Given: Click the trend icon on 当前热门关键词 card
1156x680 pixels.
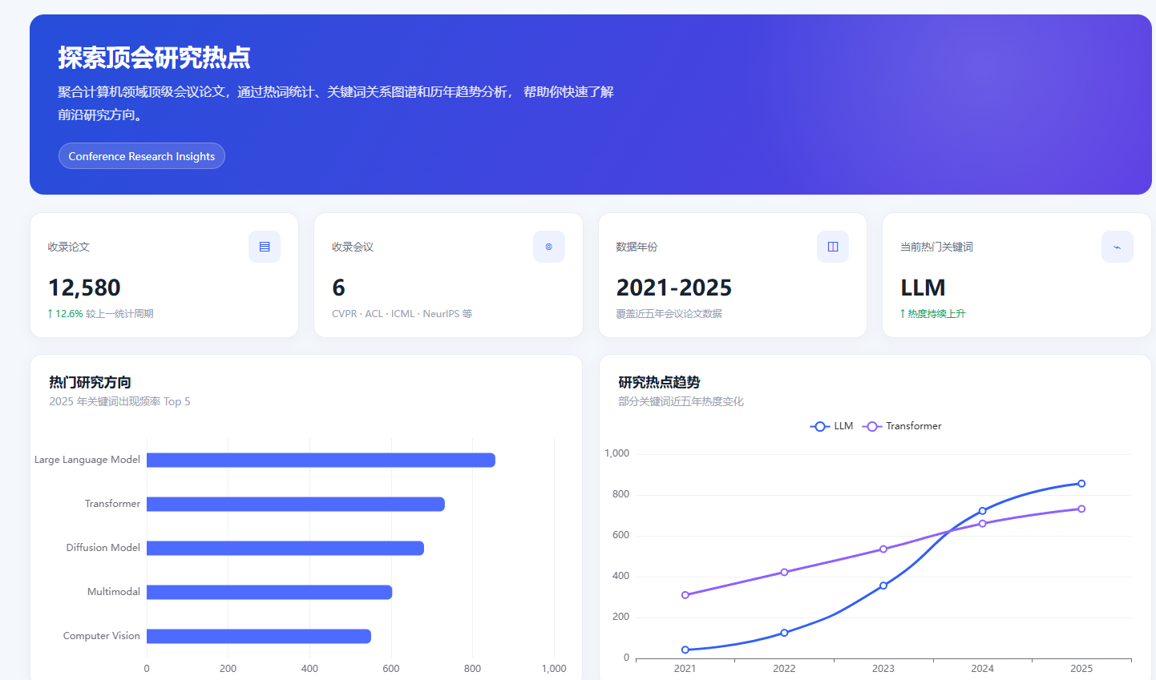Looking at the screenshot, I should point(1118,247).
